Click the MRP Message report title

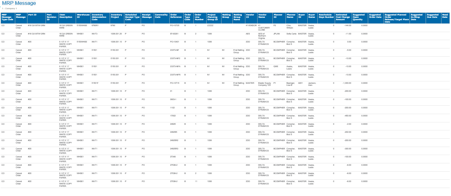click(19, 3)
